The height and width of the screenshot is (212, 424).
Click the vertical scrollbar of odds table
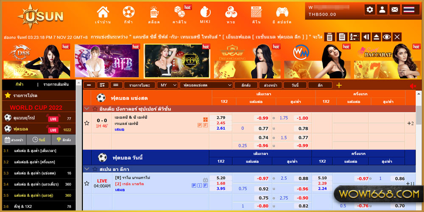point(418,114)
